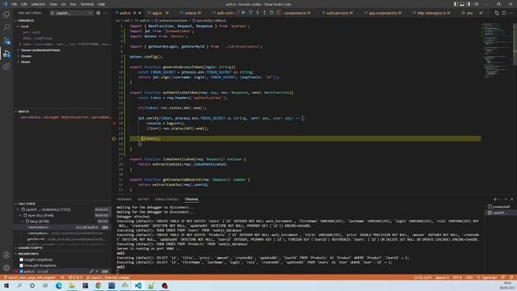Remove the auth.ts breakpoint
This screenshot has width=517, height=291.
pos(97,272)
